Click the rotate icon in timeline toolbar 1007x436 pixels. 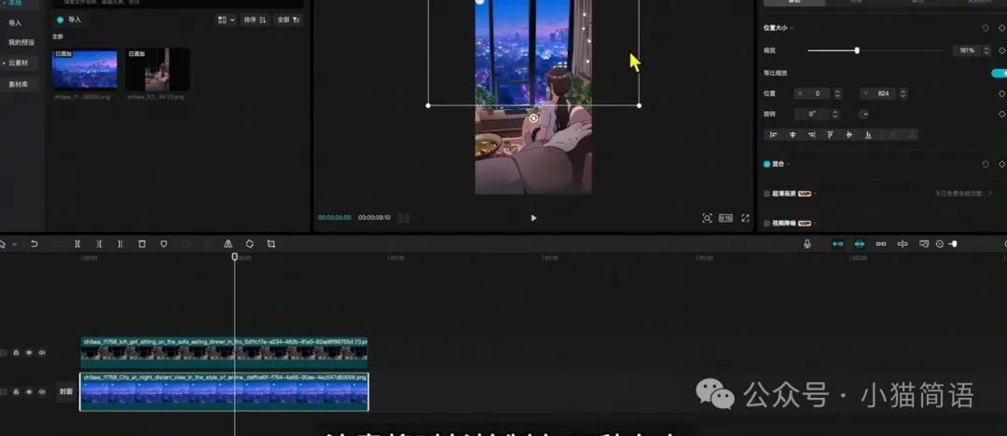coord(250,244)
